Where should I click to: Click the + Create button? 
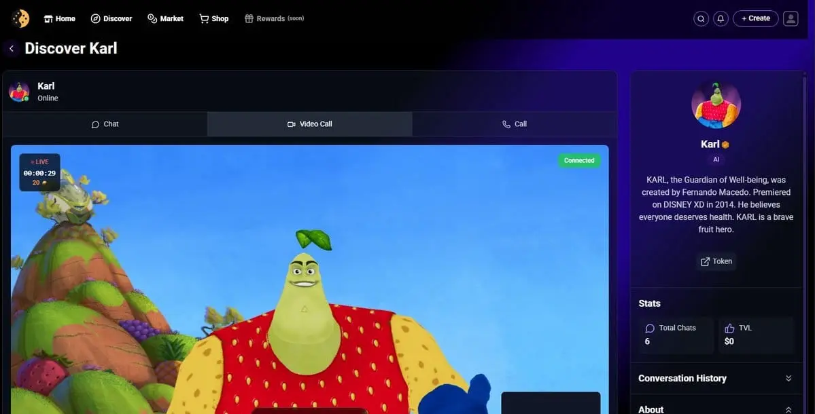(x=755, y=19)
